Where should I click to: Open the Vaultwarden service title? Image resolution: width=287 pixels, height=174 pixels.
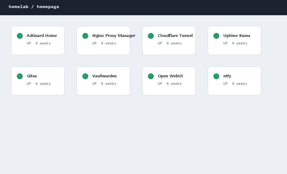pyautogui.click(x=104, y=76)
